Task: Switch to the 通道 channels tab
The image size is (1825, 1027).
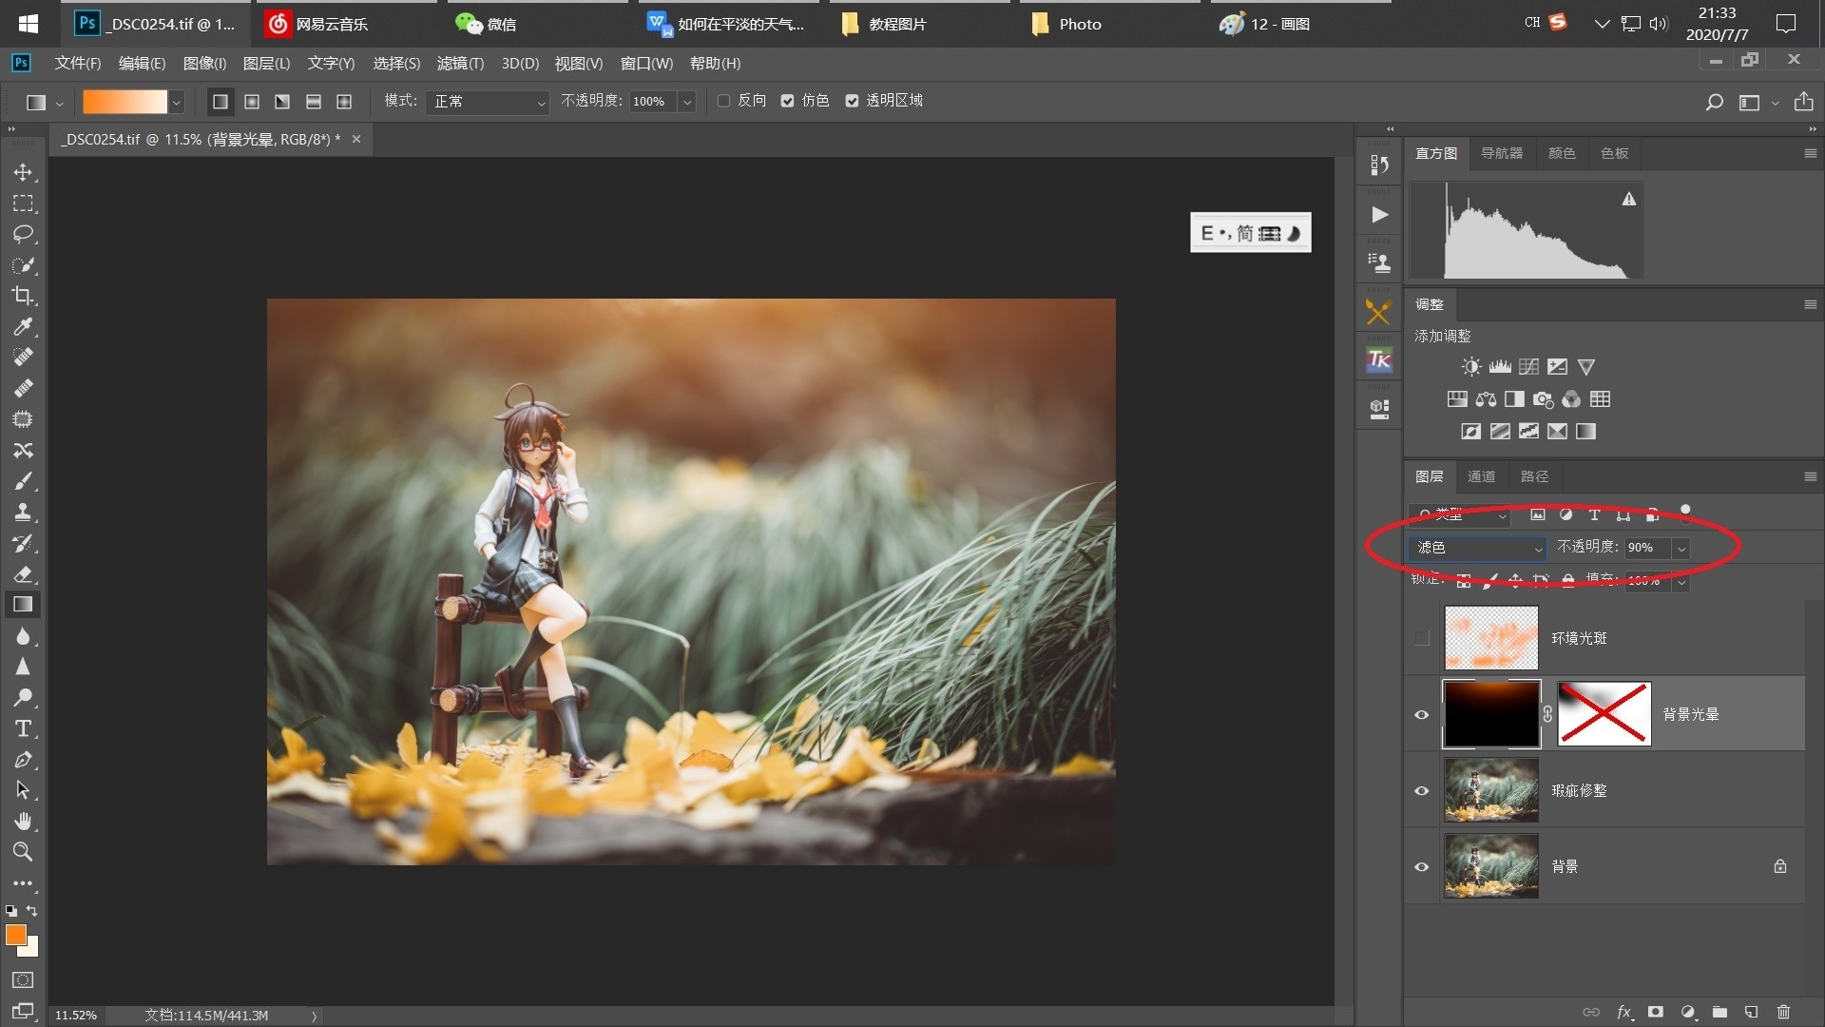Action: 1481,476
